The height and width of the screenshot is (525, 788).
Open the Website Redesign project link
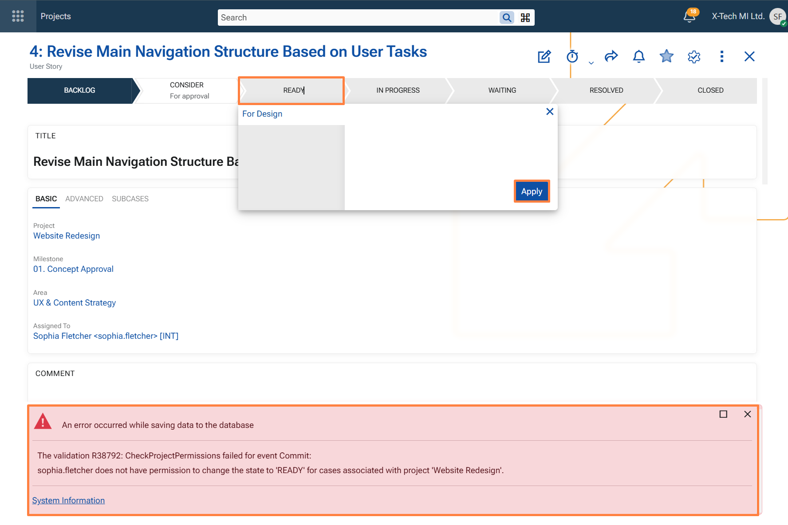67,236
